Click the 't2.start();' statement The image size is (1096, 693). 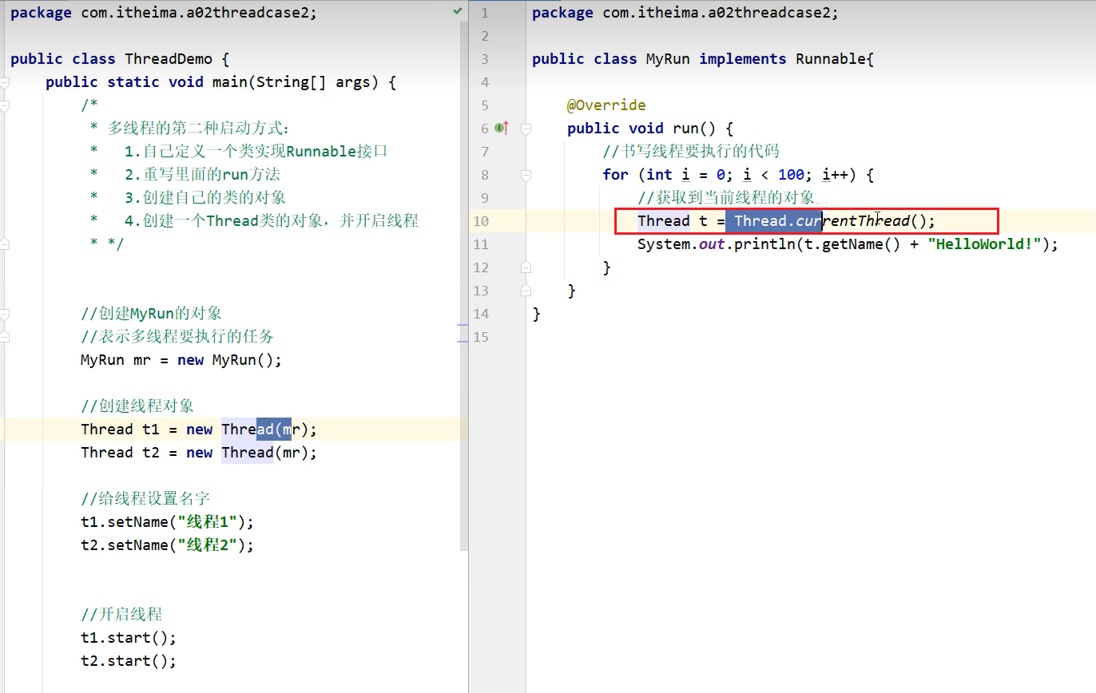[x=129, y=661]
